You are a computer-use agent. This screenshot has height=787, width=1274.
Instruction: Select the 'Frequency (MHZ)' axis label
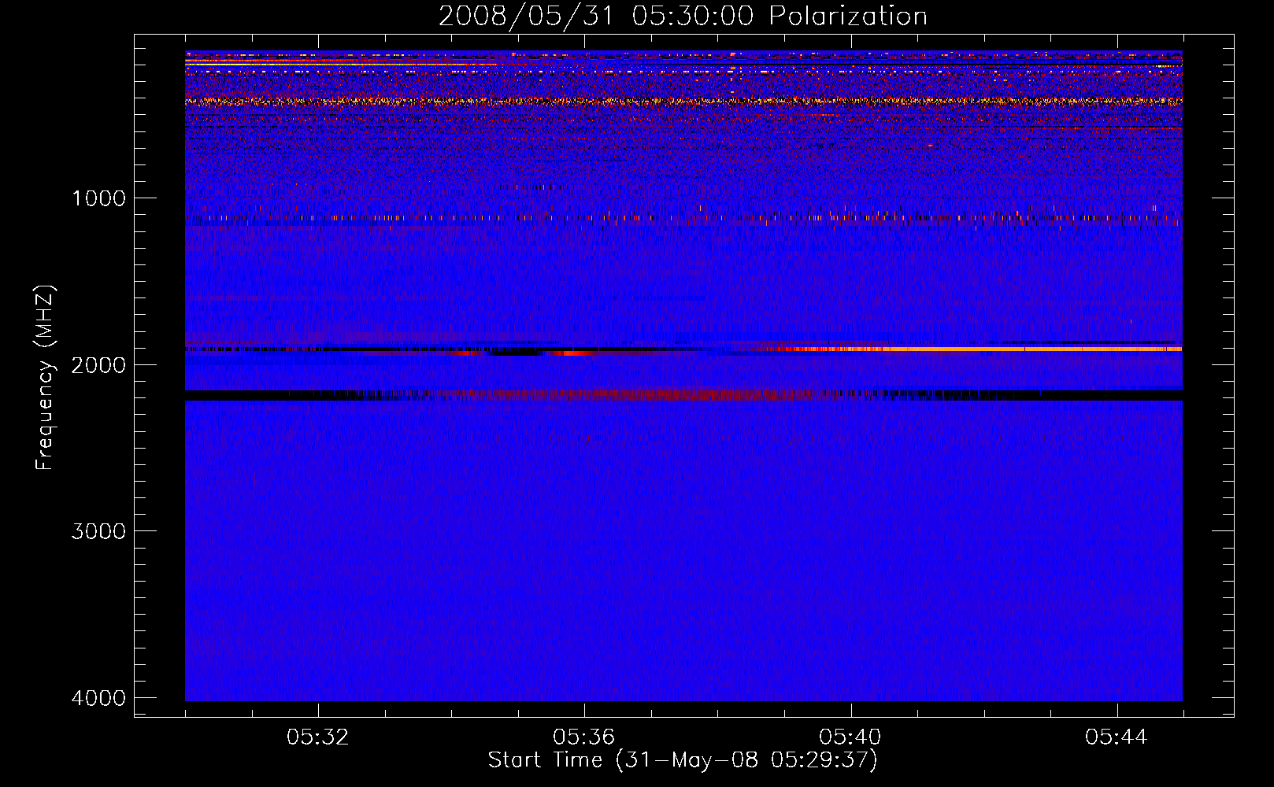[45, 378]
